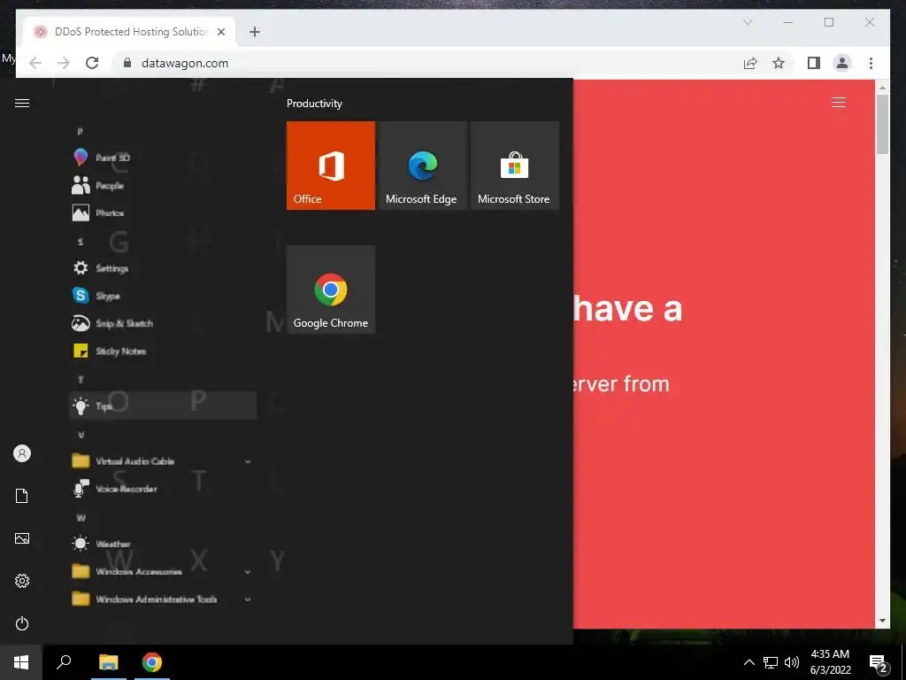Click the Windows Start button
Image resolution: width=906 pixels, height=680 pixels.
pos(21,662)
